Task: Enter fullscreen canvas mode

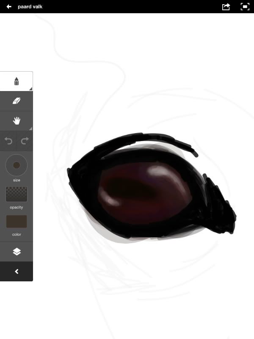Action: tap(245, 7)
